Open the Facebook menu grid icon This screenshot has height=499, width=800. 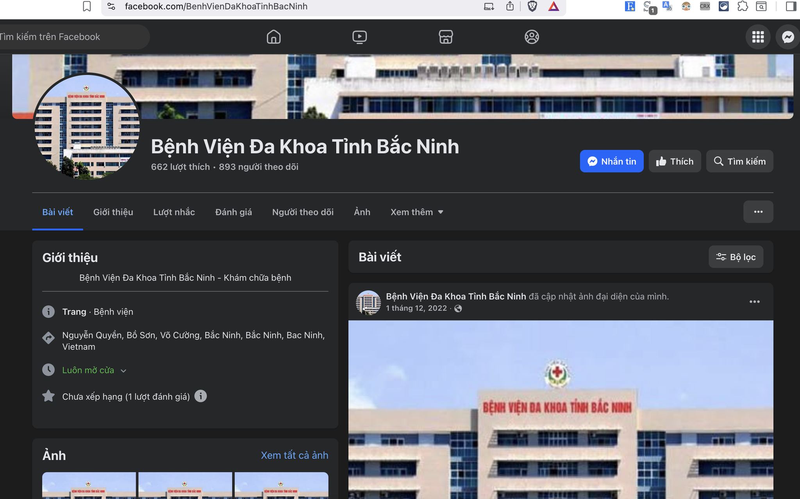758,37
